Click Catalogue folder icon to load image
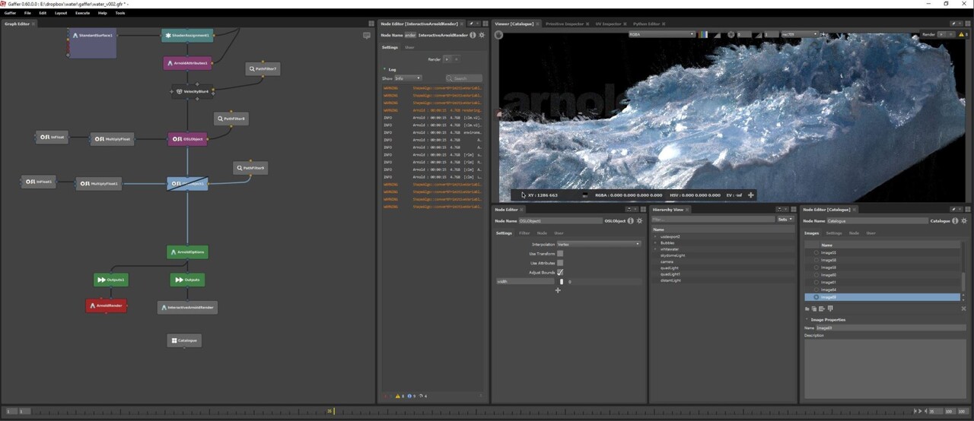Viewport: 974px width, 421px height. (x=807, y=309)
